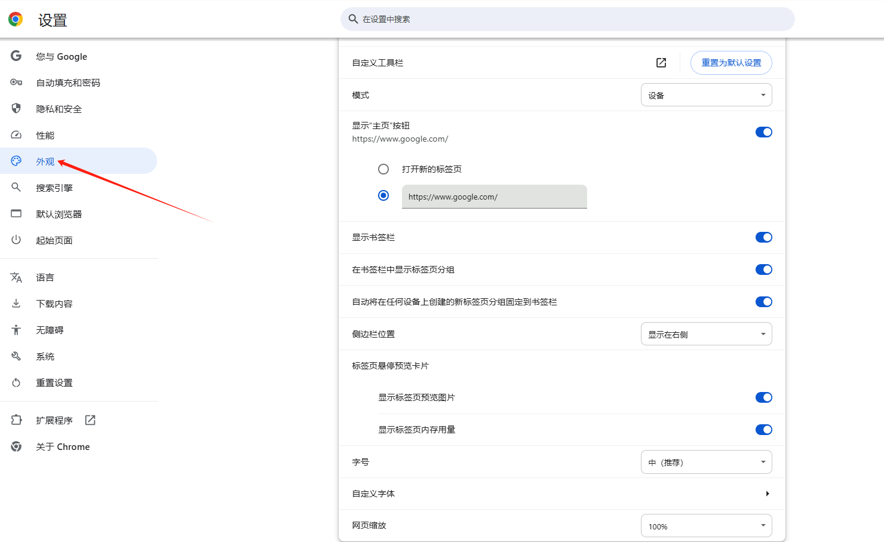Click the Chrome logo next to 设置
Viewport: 884px width, 542px height.
coord(16,19)
